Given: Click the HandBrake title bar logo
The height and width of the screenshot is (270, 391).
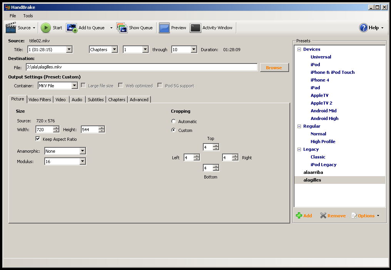Looking at the screenshot, I should [x=8, y=7].
